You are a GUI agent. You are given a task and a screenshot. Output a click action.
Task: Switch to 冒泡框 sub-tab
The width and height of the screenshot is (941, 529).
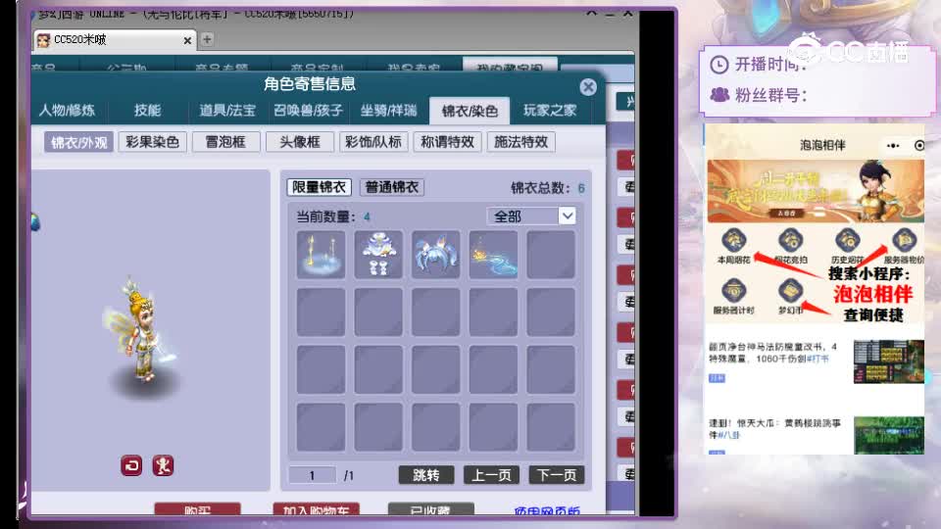225,142
